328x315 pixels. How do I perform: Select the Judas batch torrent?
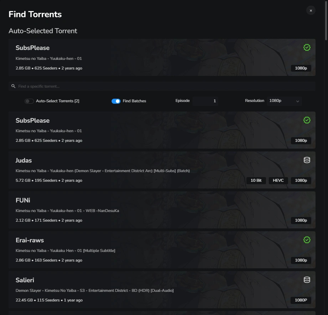143,170
